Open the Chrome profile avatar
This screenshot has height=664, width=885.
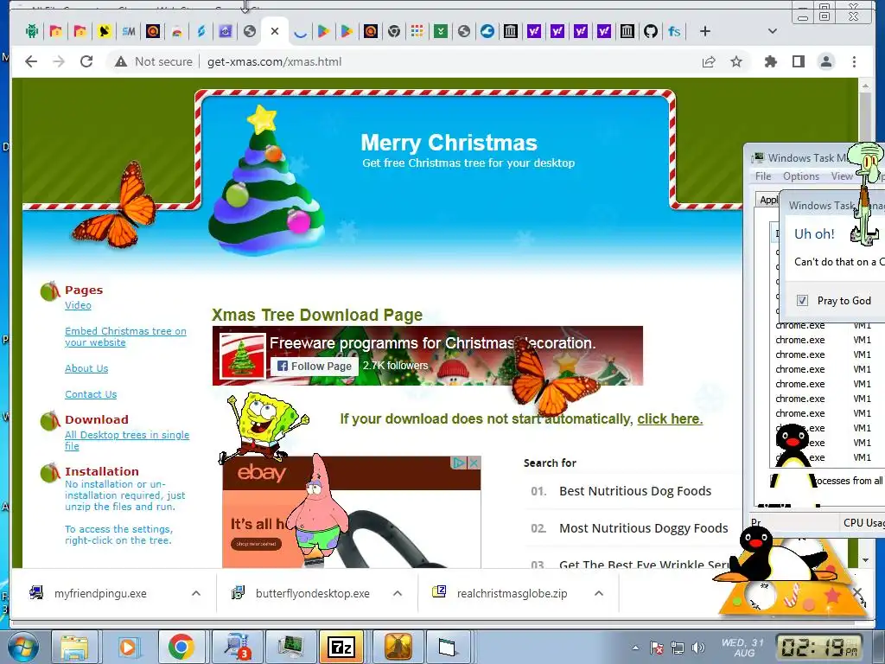[825, 61]
